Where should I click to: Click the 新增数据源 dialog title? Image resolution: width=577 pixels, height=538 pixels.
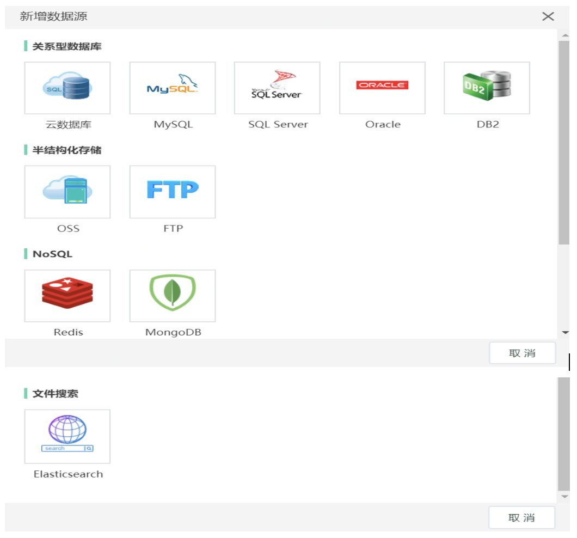(53, 16)
